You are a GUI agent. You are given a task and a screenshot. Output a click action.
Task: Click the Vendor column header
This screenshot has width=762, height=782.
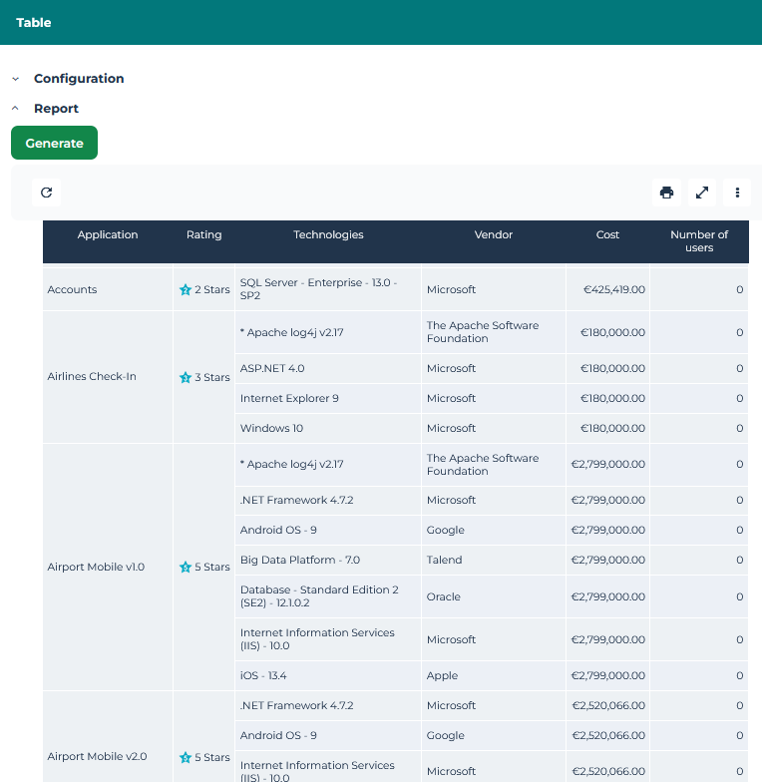494,235
